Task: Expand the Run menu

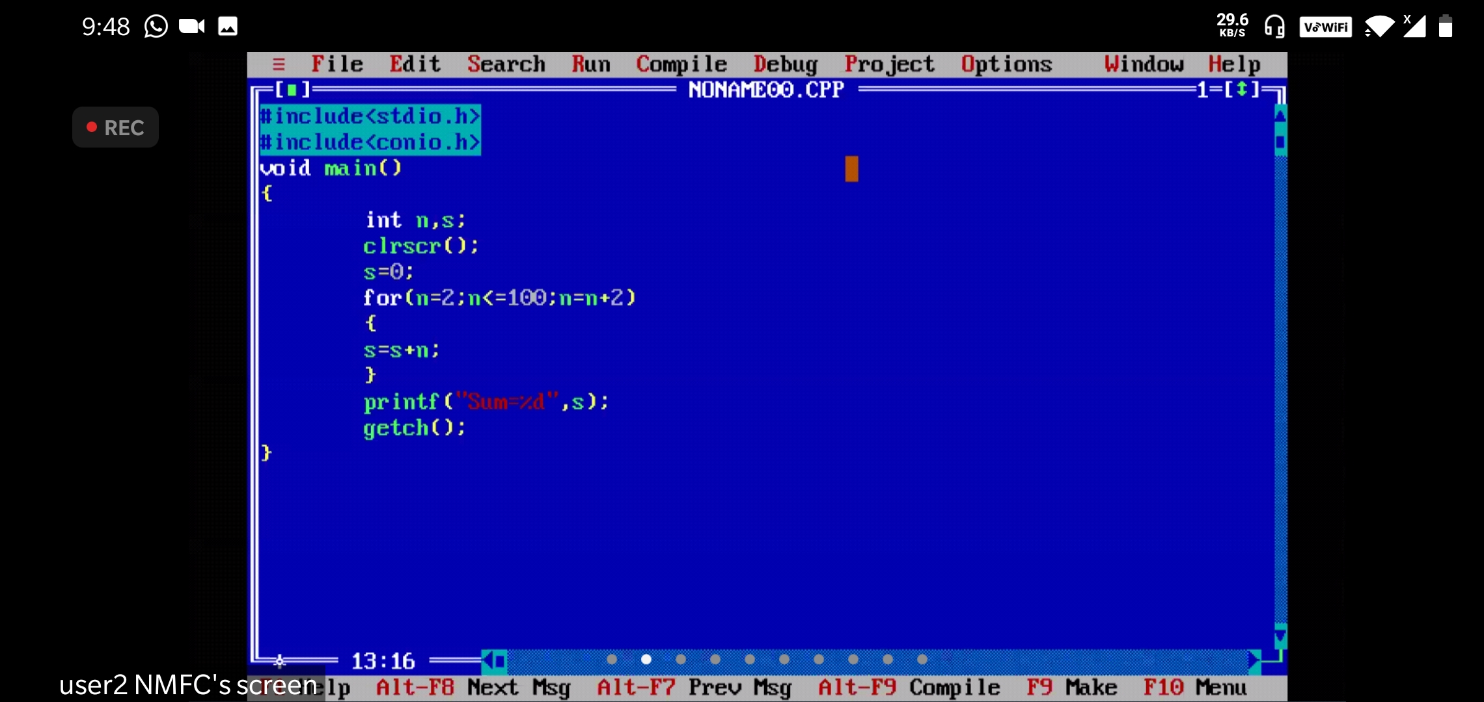Action: pyautogui.click(x=590, y=64)
